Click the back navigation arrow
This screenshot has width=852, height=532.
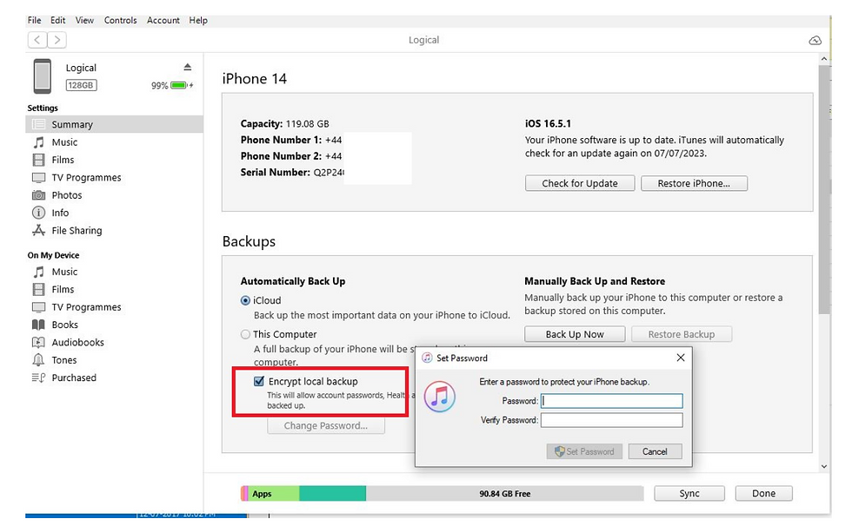[x=37, y=40]
